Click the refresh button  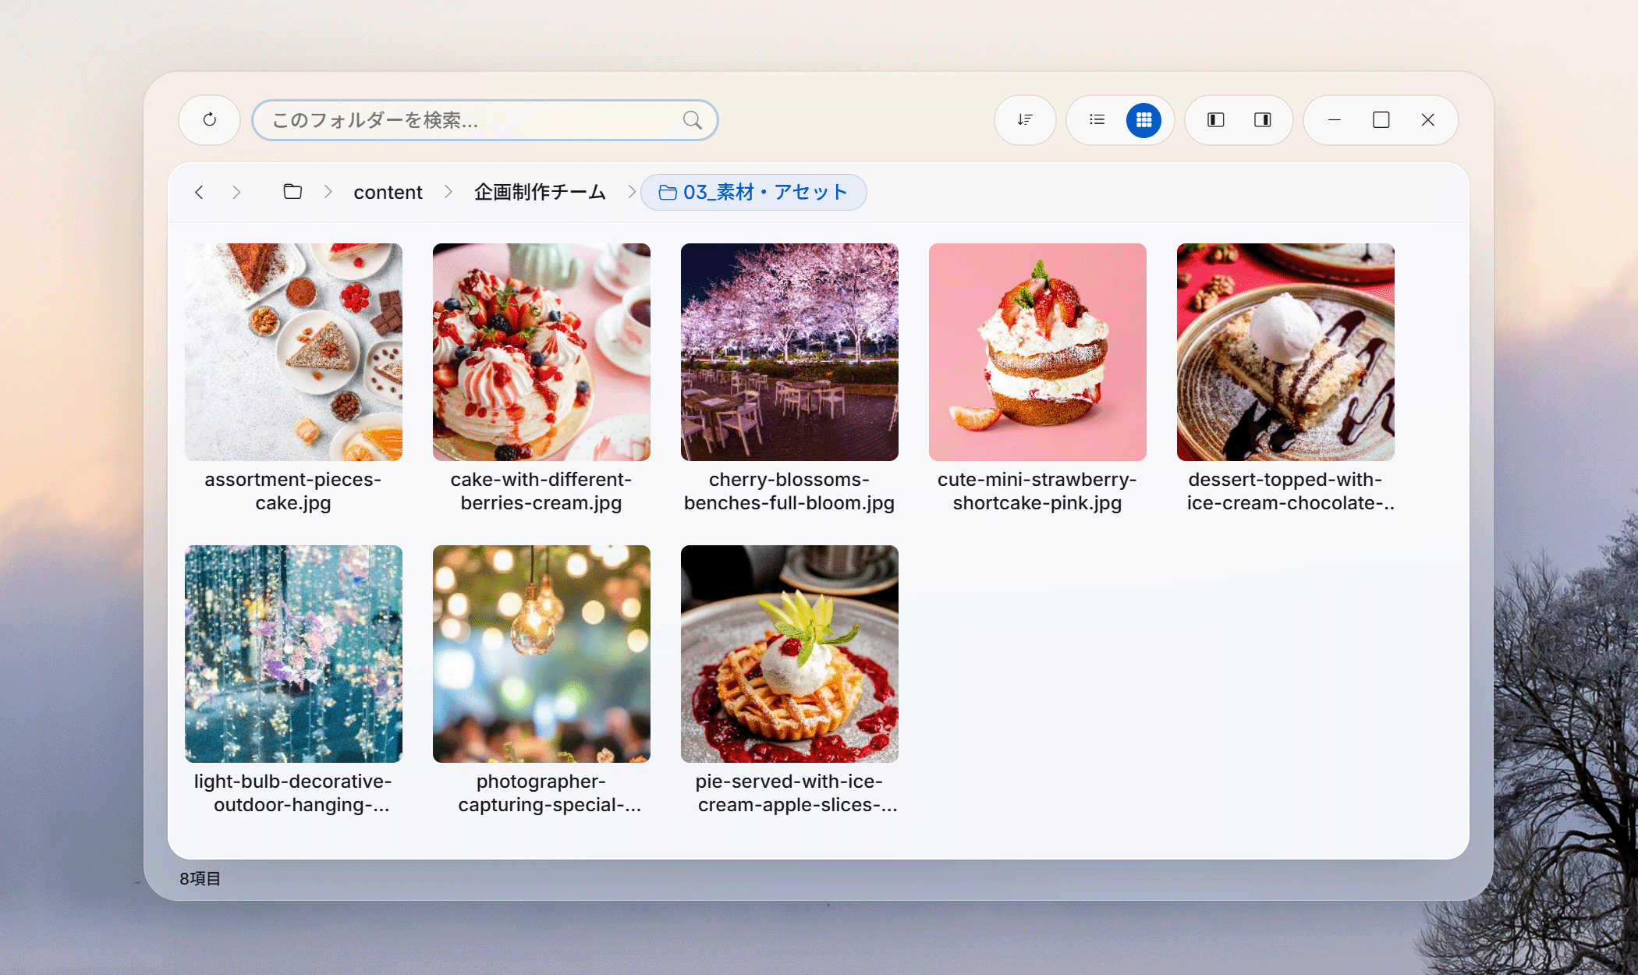point(209,120)
